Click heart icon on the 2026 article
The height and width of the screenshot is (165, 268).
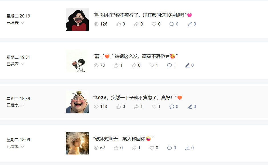[x=154, y=107]
